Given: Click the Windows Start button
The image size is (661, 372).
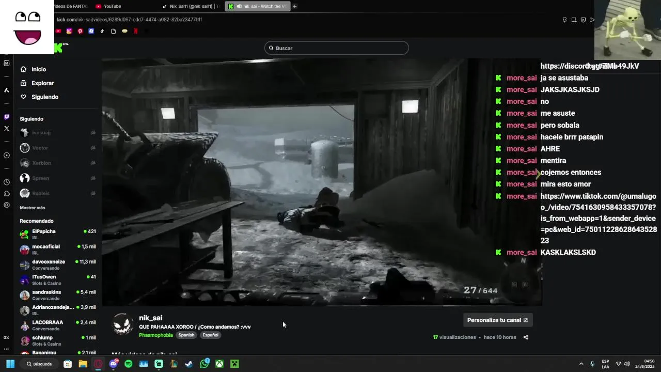Looking at the screenshot, I should 10,364.
